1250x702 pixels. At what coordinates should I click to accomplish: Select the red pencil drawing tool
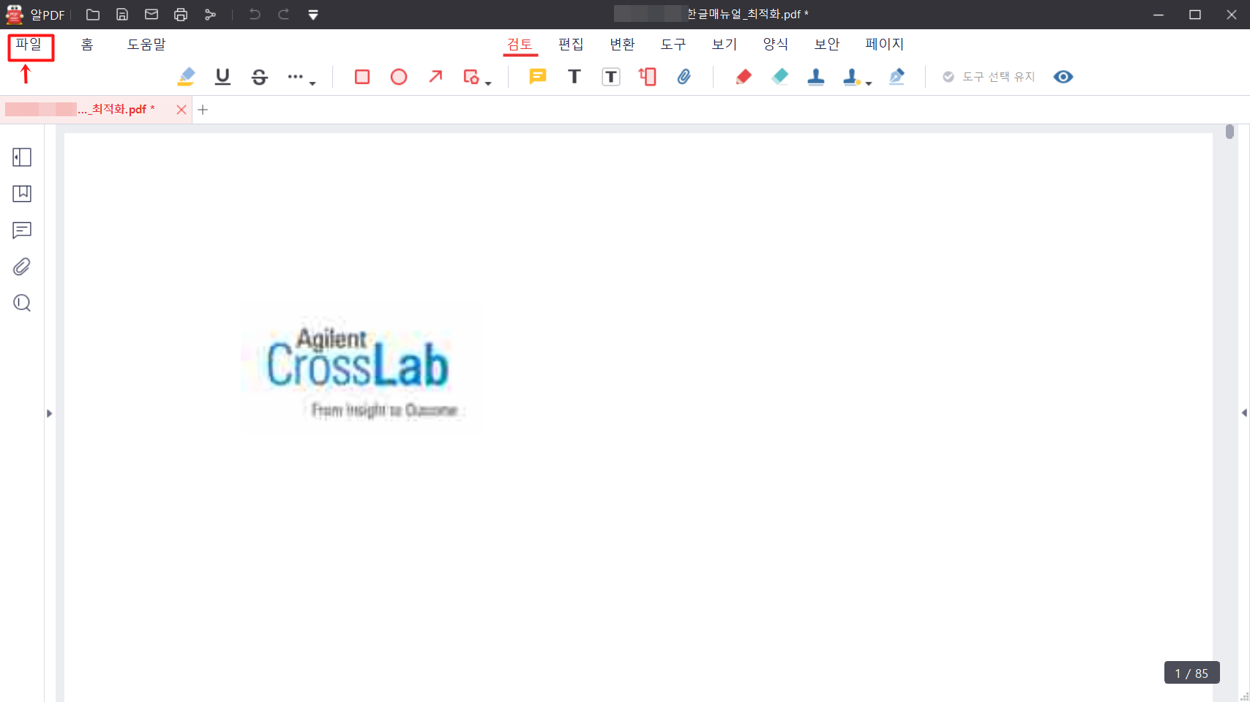tap(744, 77)
